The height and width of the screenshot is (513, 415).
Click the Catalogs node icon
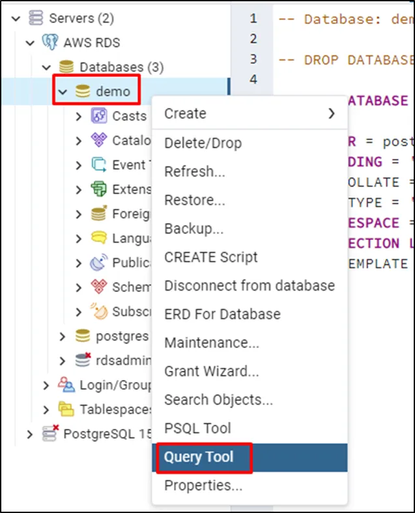tap(98, 140)
